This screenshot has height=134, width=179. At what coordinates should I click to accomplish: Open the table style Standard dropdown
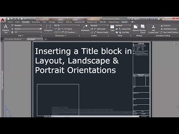coord(123,25)
